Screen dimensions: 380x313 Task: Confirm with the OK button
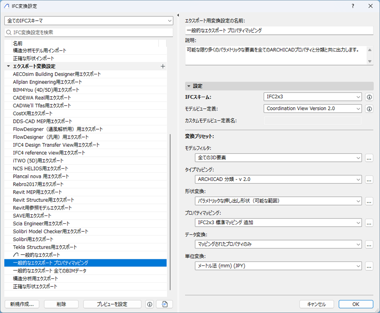(356, 304)
